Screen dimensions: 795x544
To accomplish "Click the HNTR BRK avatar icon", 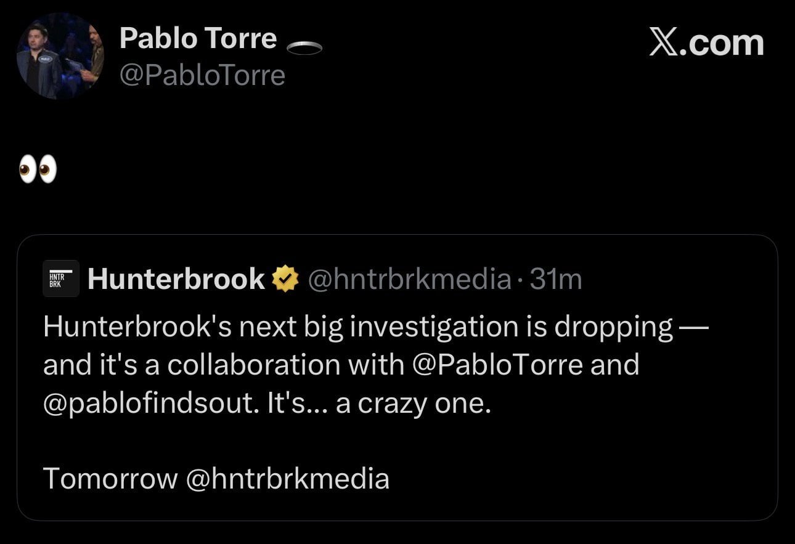I will point(60,278).
